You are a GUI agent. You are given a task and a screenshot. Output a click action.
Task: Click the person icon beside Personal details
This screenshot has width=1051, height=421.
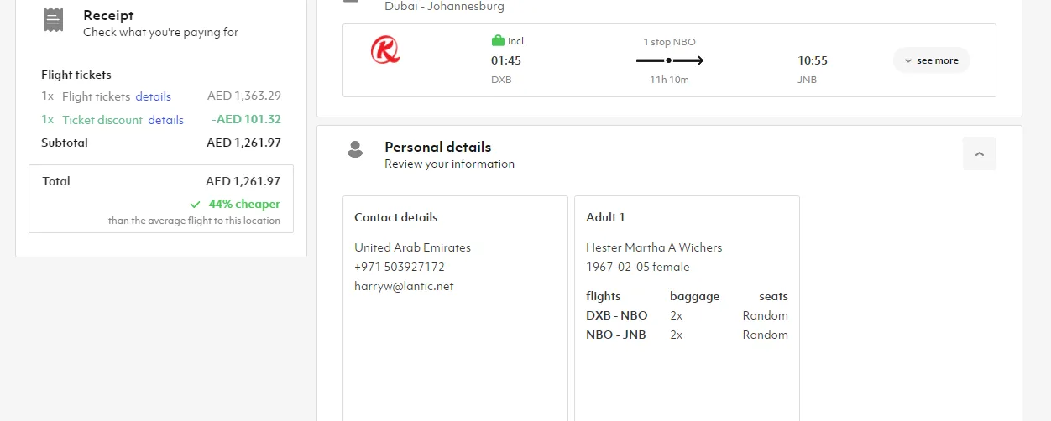tap(355, 149)
